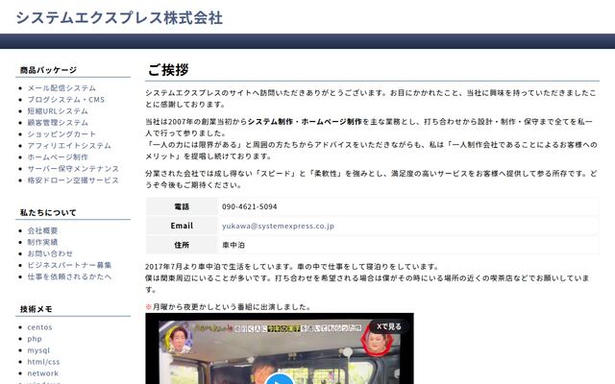Click the 月曜から夜更かし note text
Screen dimensions: 615x384
(232, 307)
